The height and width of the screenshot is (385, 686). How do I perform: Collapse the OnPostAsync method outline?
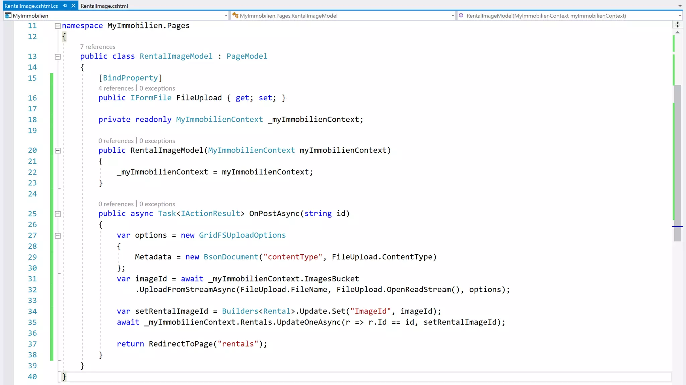[58, 214]
